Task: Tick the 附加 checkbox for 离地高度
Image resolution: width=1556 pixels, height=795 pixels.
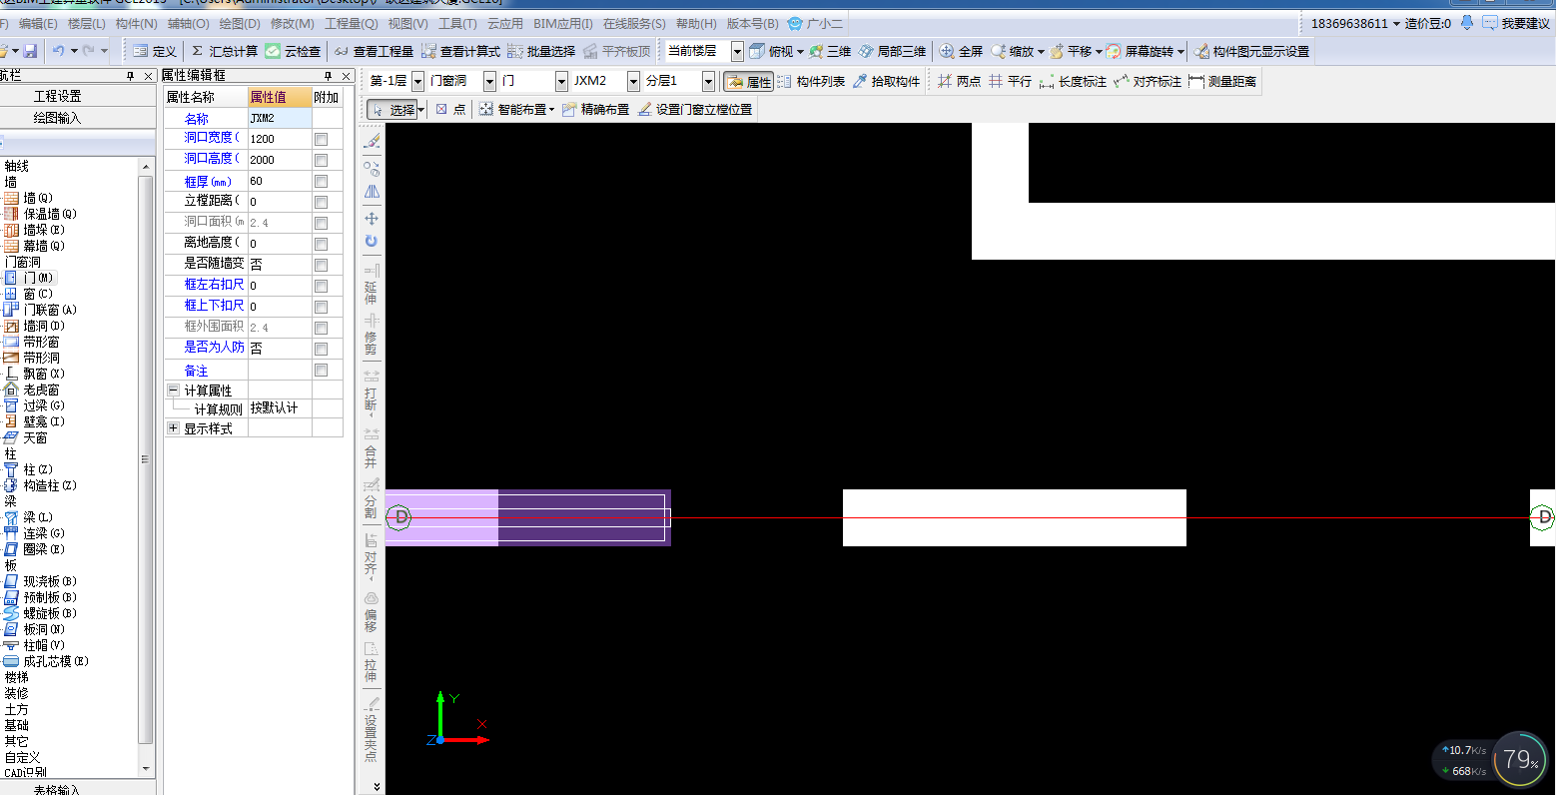Action: (321, 244)
